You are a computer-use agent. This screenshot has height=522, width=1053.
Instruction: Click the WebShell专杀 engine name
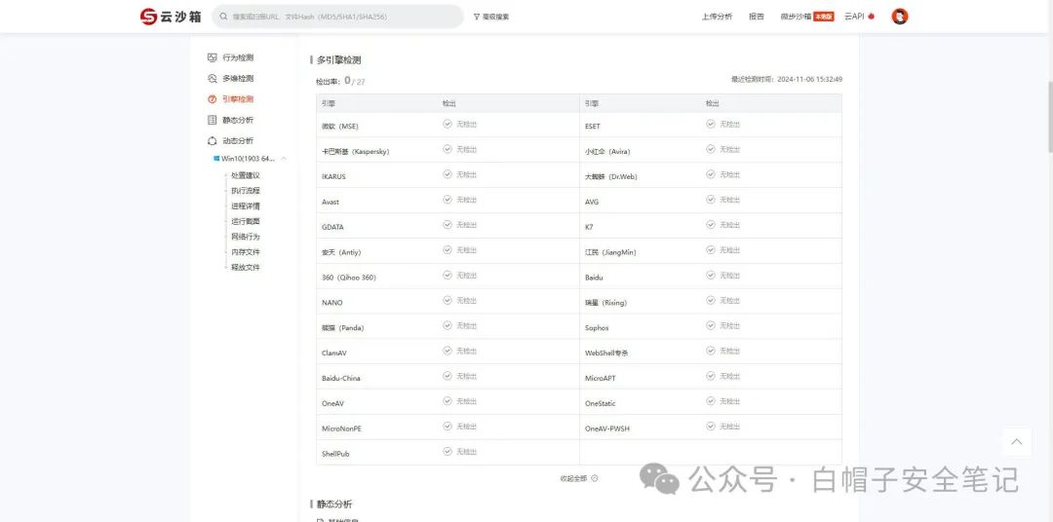pos(606,353)
